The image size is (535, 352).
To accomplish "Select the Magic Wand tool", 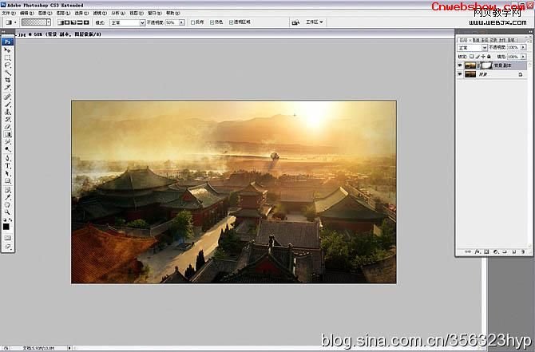I will pyautogui.click(x=7, y=73).
